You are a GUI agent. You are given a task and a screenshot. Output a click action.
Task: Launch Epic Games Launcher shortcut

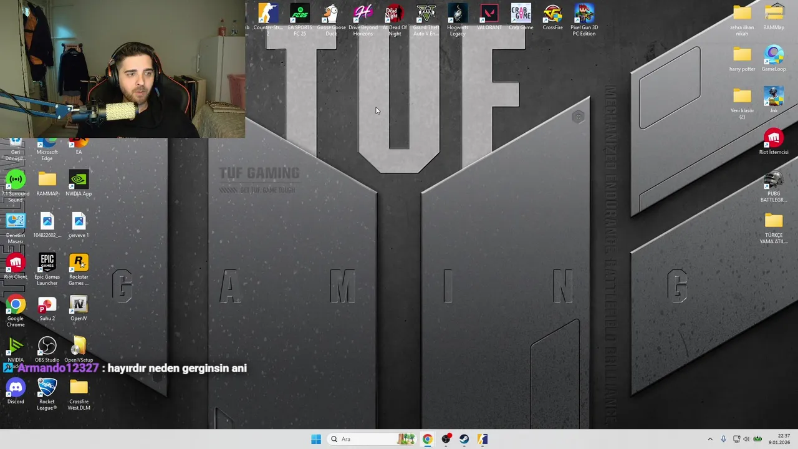point(47,269)
